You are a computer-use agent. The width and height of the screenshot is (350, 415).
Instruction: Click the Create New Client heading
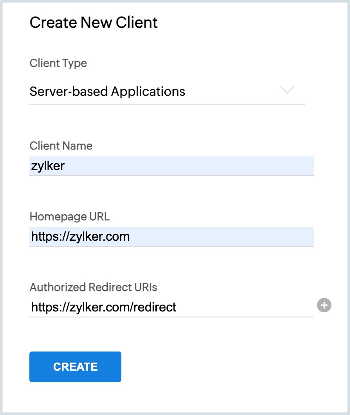94,22
